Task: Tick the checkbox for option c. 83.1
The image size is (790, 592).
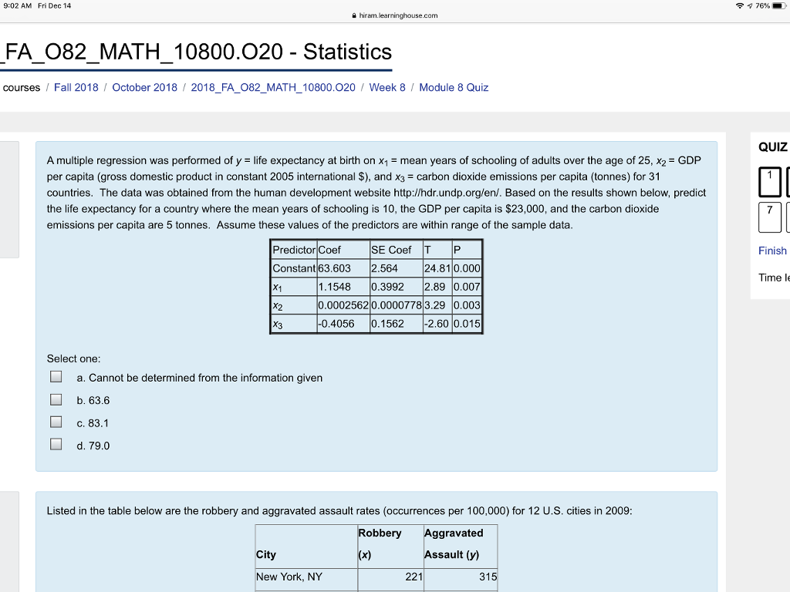Action: pos(56,422)
